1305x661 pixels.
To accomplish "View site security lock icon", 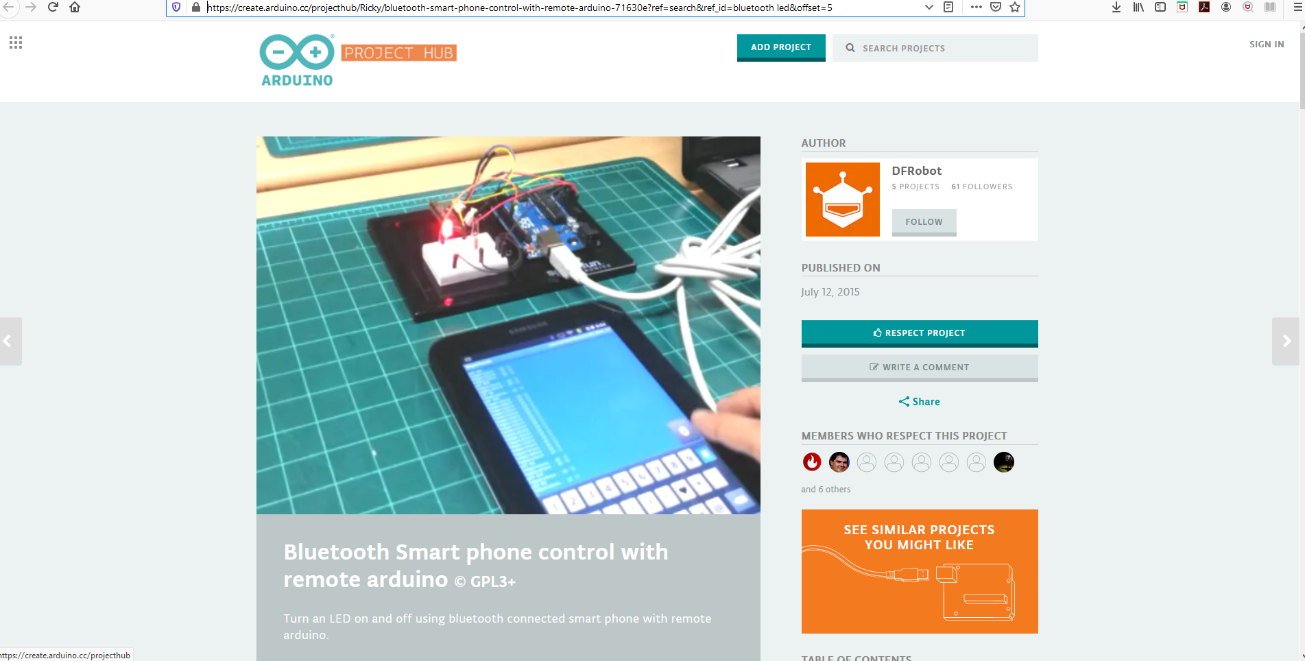I will [x=196, y=7].
